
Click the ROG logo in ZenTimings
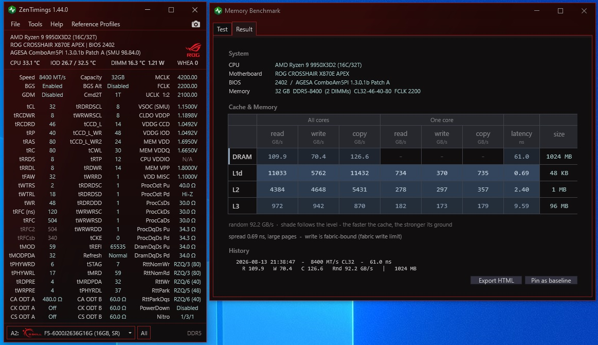pyautogui.click(x=193, y=50)
